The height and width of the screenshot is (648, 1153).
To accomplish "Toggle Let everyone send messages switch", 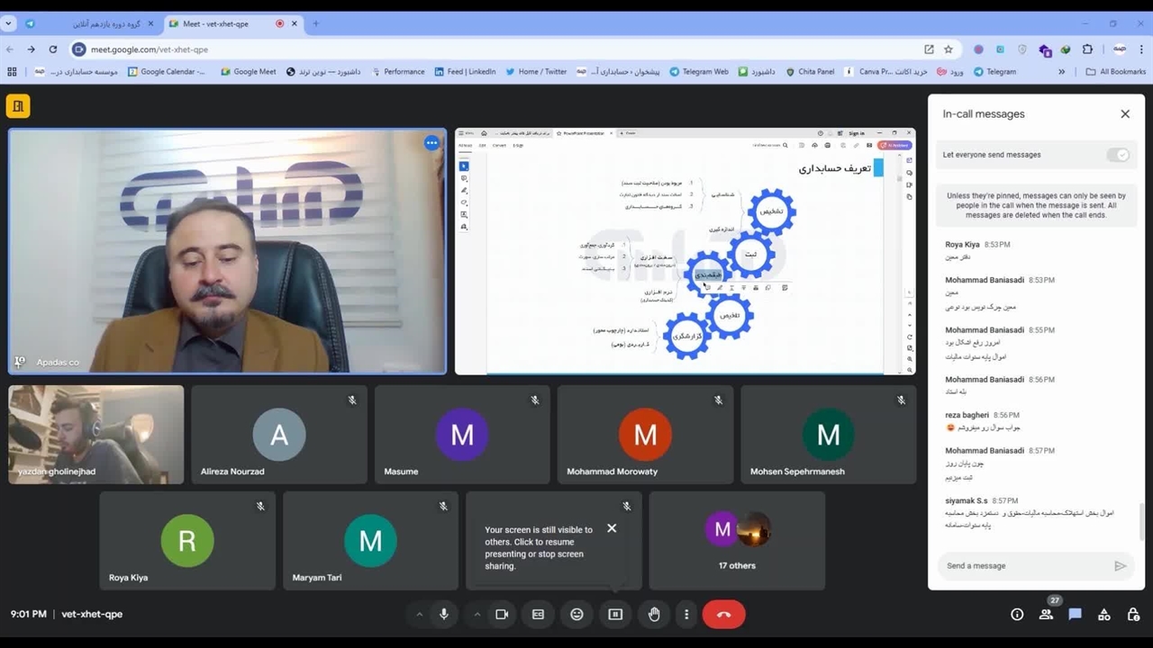I will (x=1118, y=155).
